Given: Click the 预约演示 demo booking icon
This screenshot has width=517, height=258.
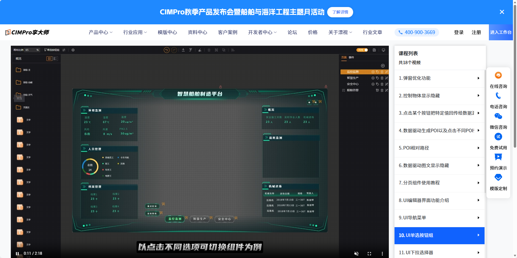Looking at the screenshot, I should pyautogui.click(x=498, y=157).
